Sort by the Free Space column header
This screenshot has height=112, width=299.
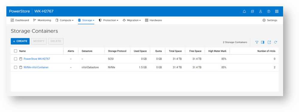[195, 51]
